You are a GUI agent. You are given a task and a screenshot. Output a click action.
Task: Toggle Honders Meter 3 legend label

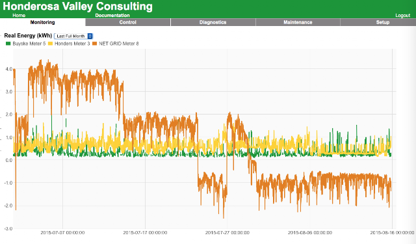click(x=72, y=44)
